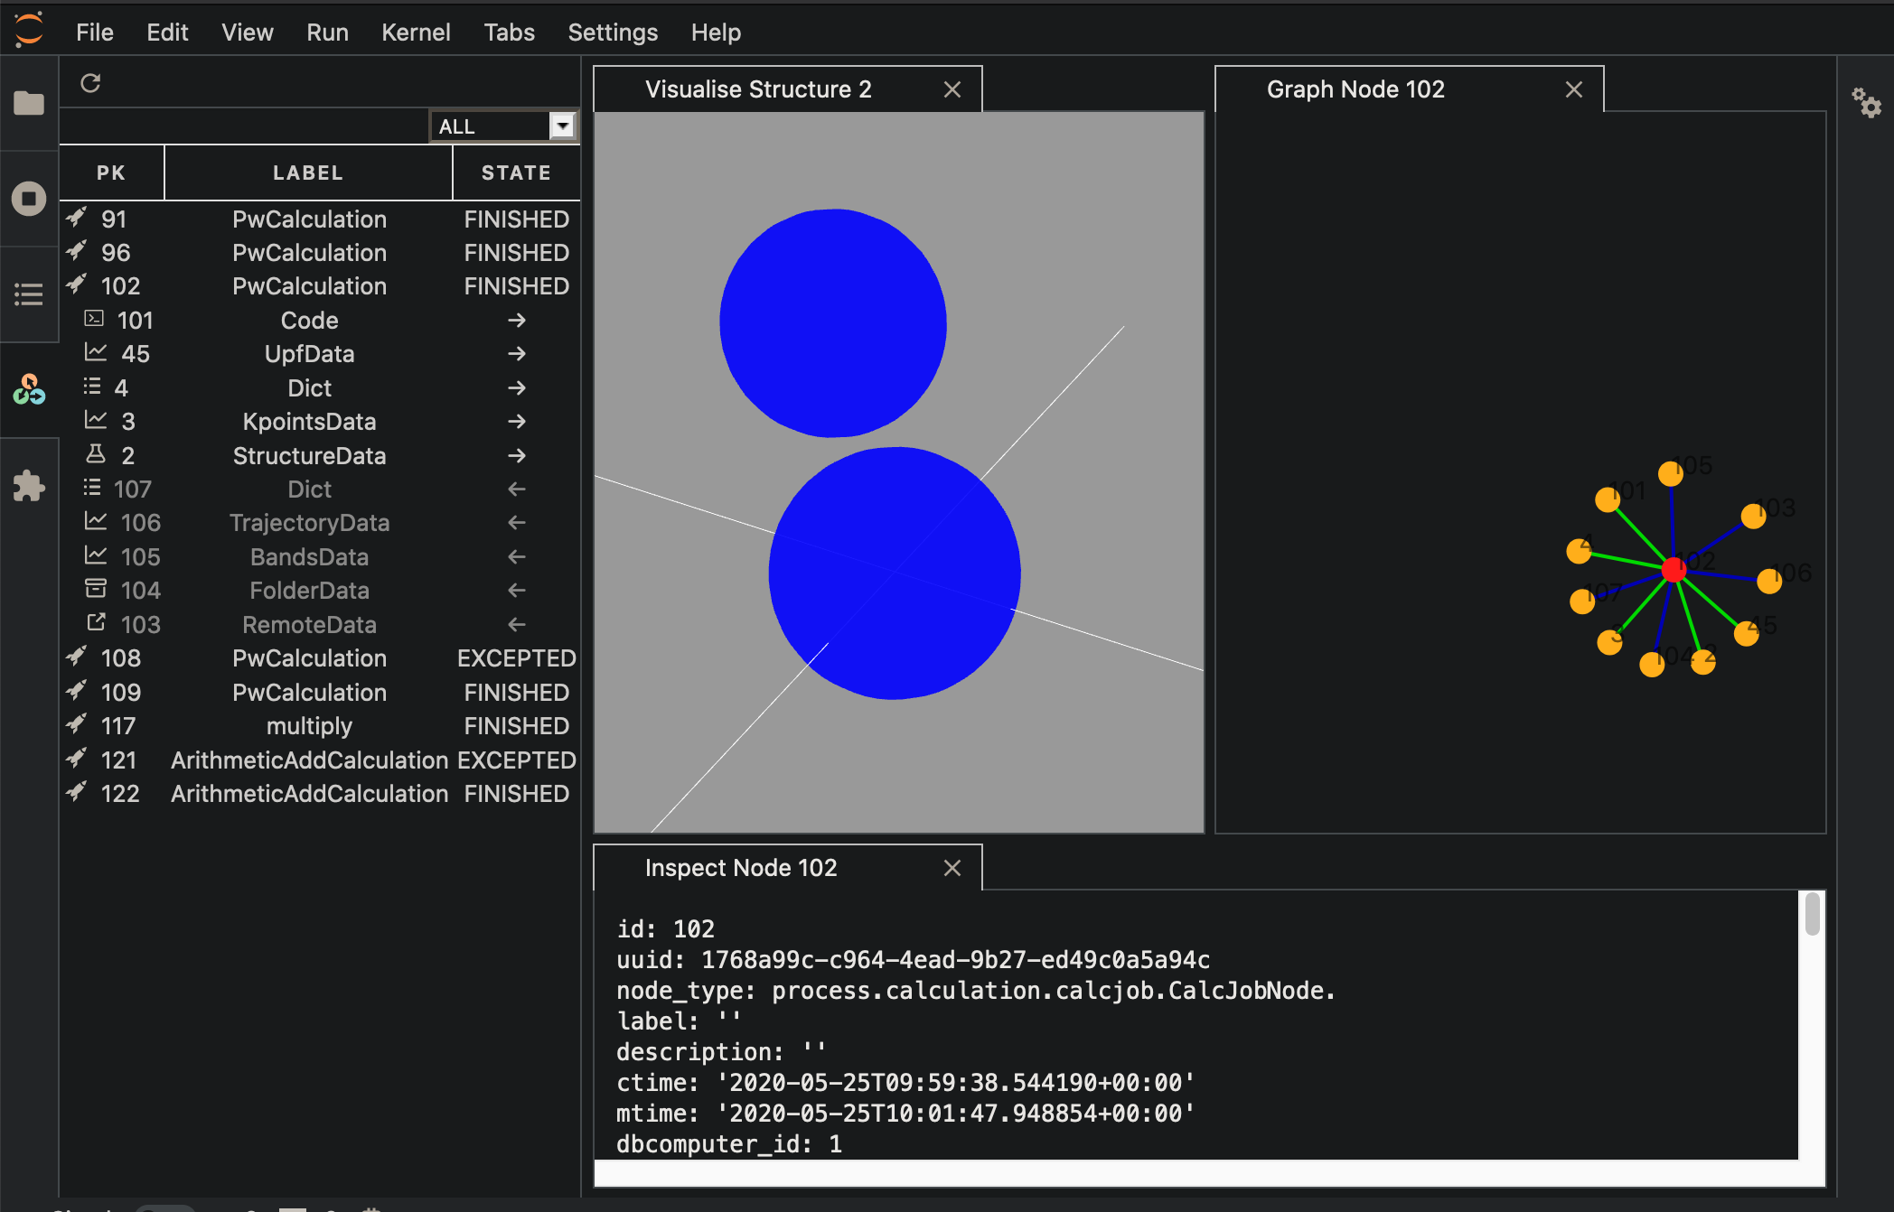Open the running kernels sidebar icon

29,199
